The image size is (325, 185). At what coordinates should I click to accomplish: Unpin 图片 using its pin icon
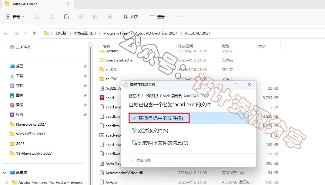(x=85, y=95)
